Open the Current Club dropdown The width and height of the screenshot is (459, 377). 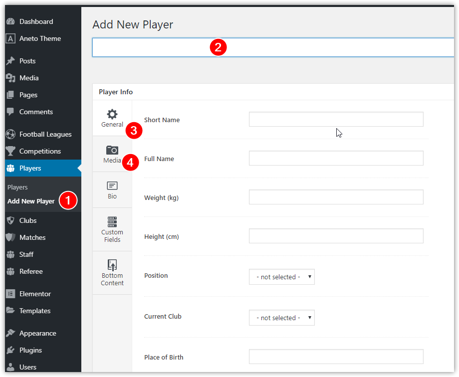click(x=281, y=318)
